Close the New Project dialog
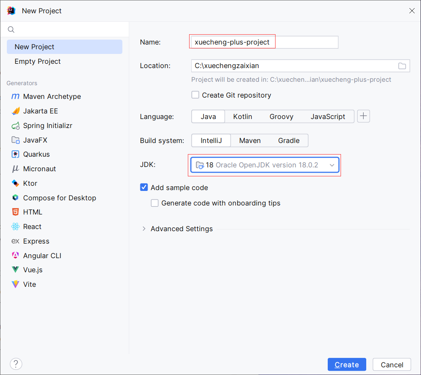The image size is (421, 375). coord(412,11)
